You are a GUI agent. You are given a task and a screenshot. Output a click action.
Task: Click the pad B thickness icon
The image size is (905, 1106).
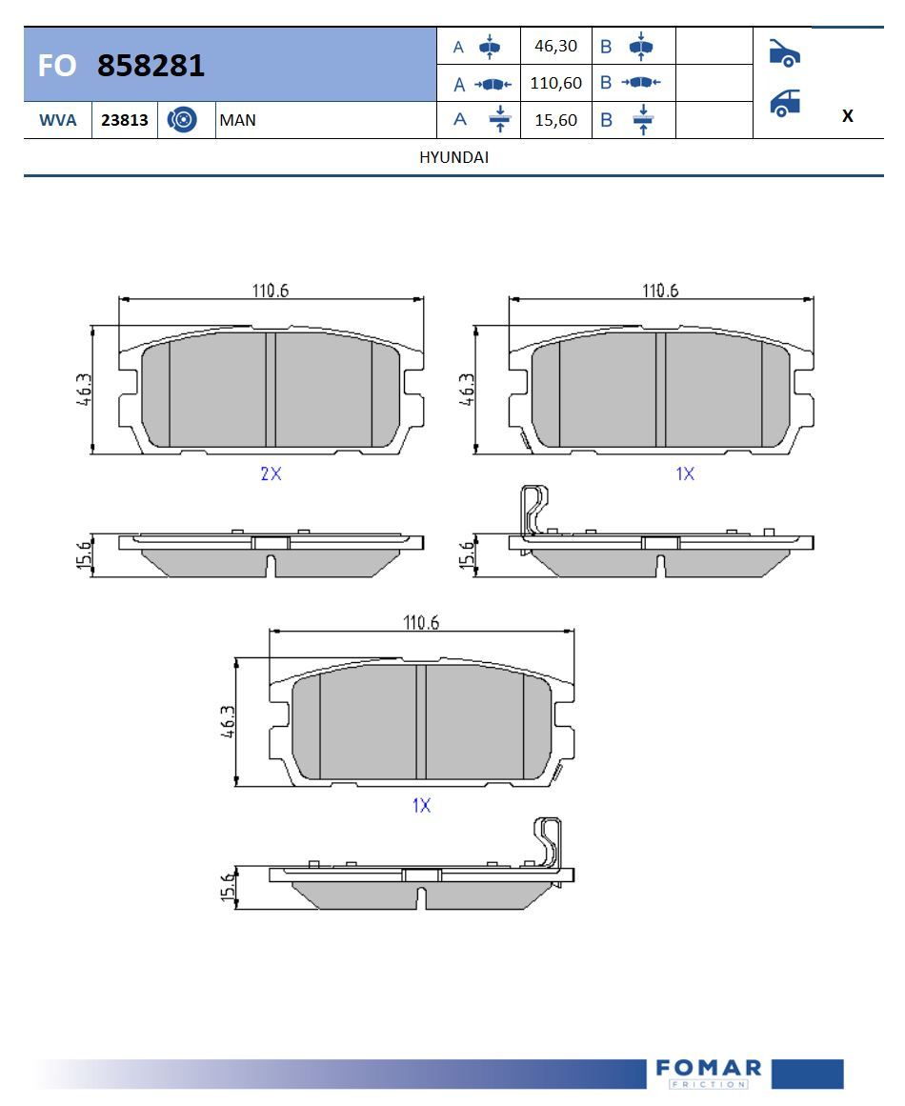pyautogui.click(x=642, y=120)
